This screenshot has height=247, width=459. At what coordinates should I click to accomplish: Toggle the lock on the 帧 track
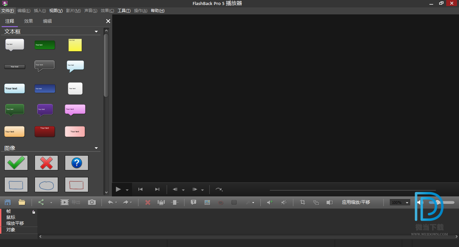[34, 212]
